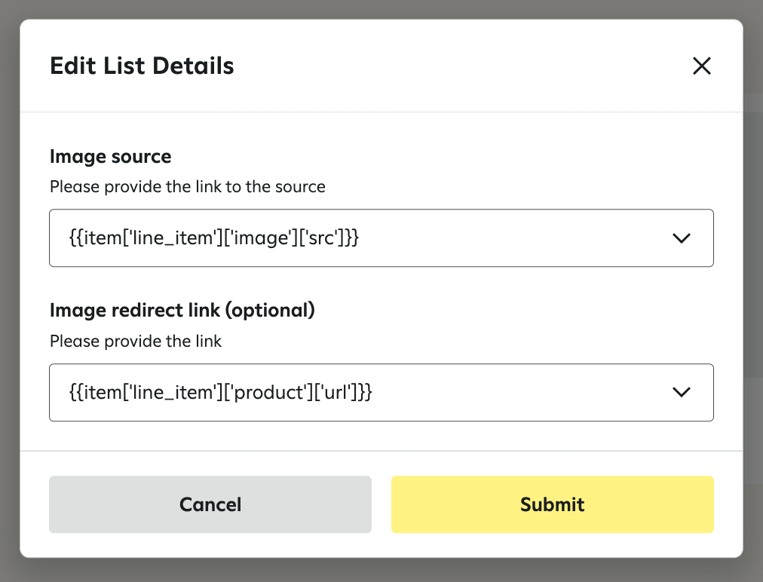Close the Edit List Details dialog
Screen dimensions: 763x582
[x=702, y=66]
